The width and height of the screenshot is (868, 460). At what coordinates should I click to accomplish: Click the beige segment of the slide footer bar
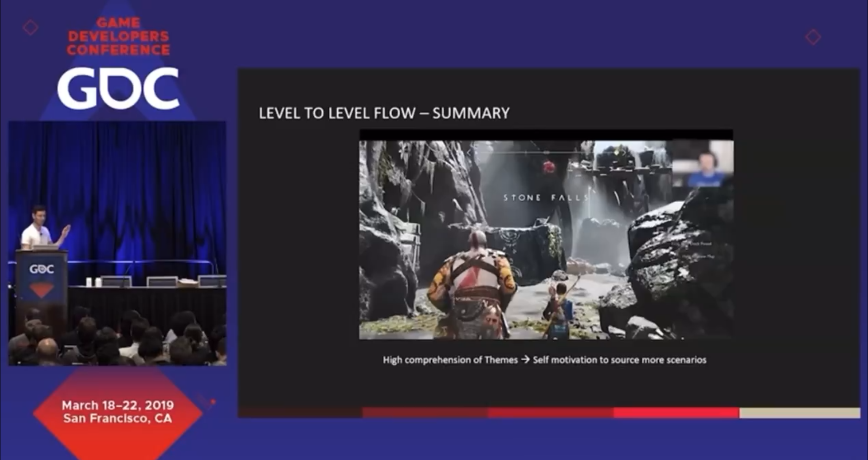coord(800,413)
